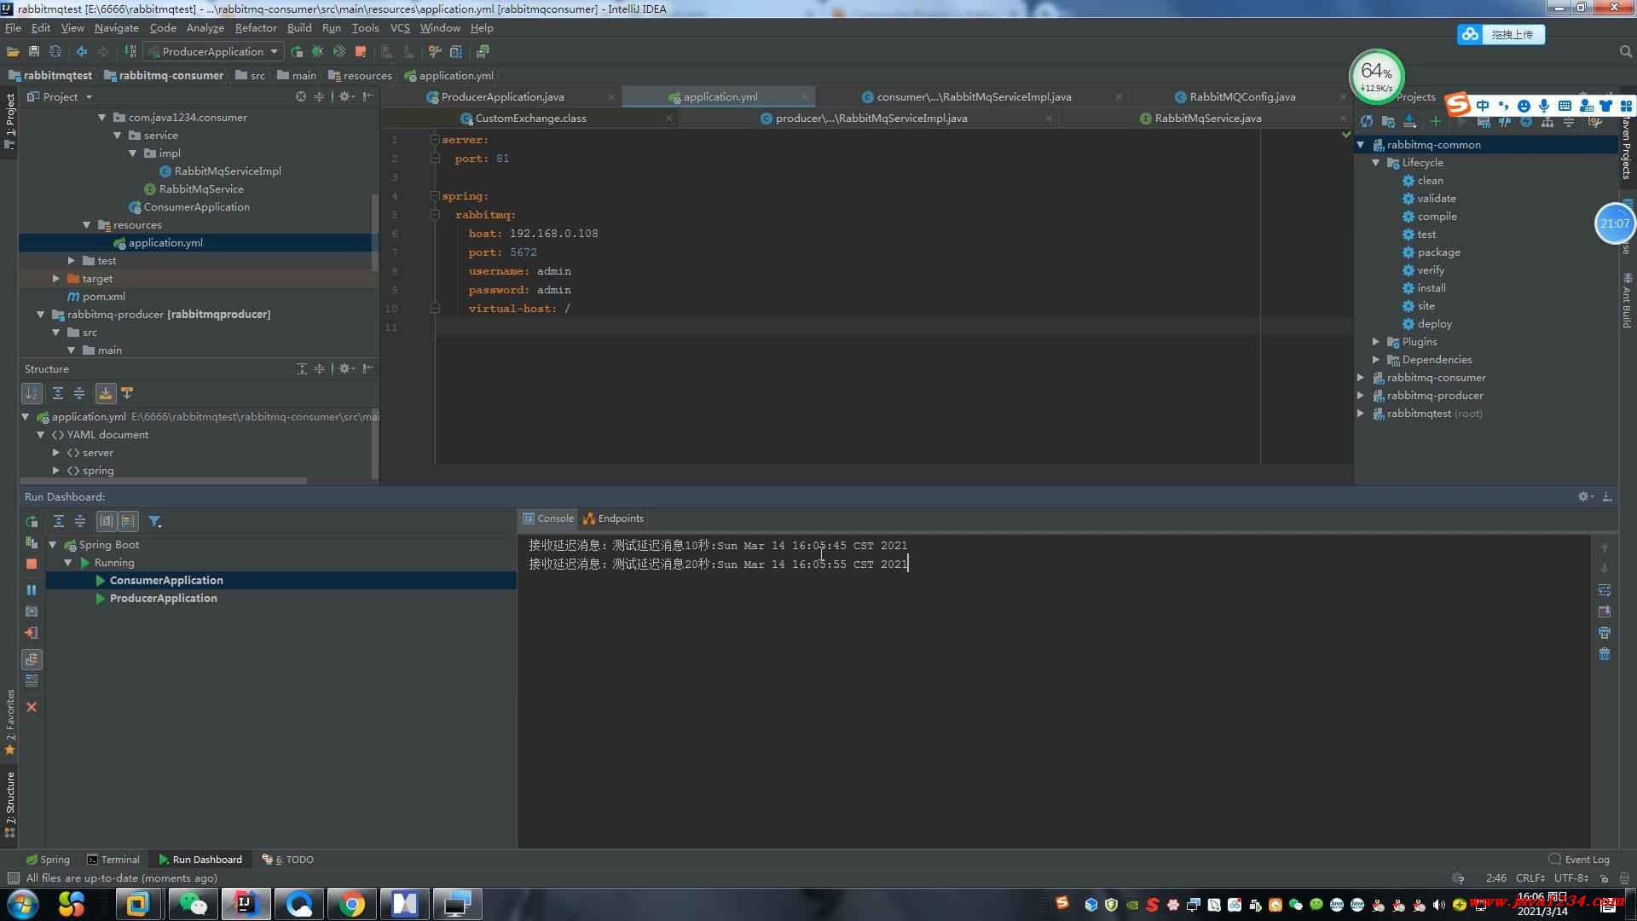1637x921 pixels.
Task: Switch to the RabbitMQConfig.java tab
Action: [x=1242, y=97]
